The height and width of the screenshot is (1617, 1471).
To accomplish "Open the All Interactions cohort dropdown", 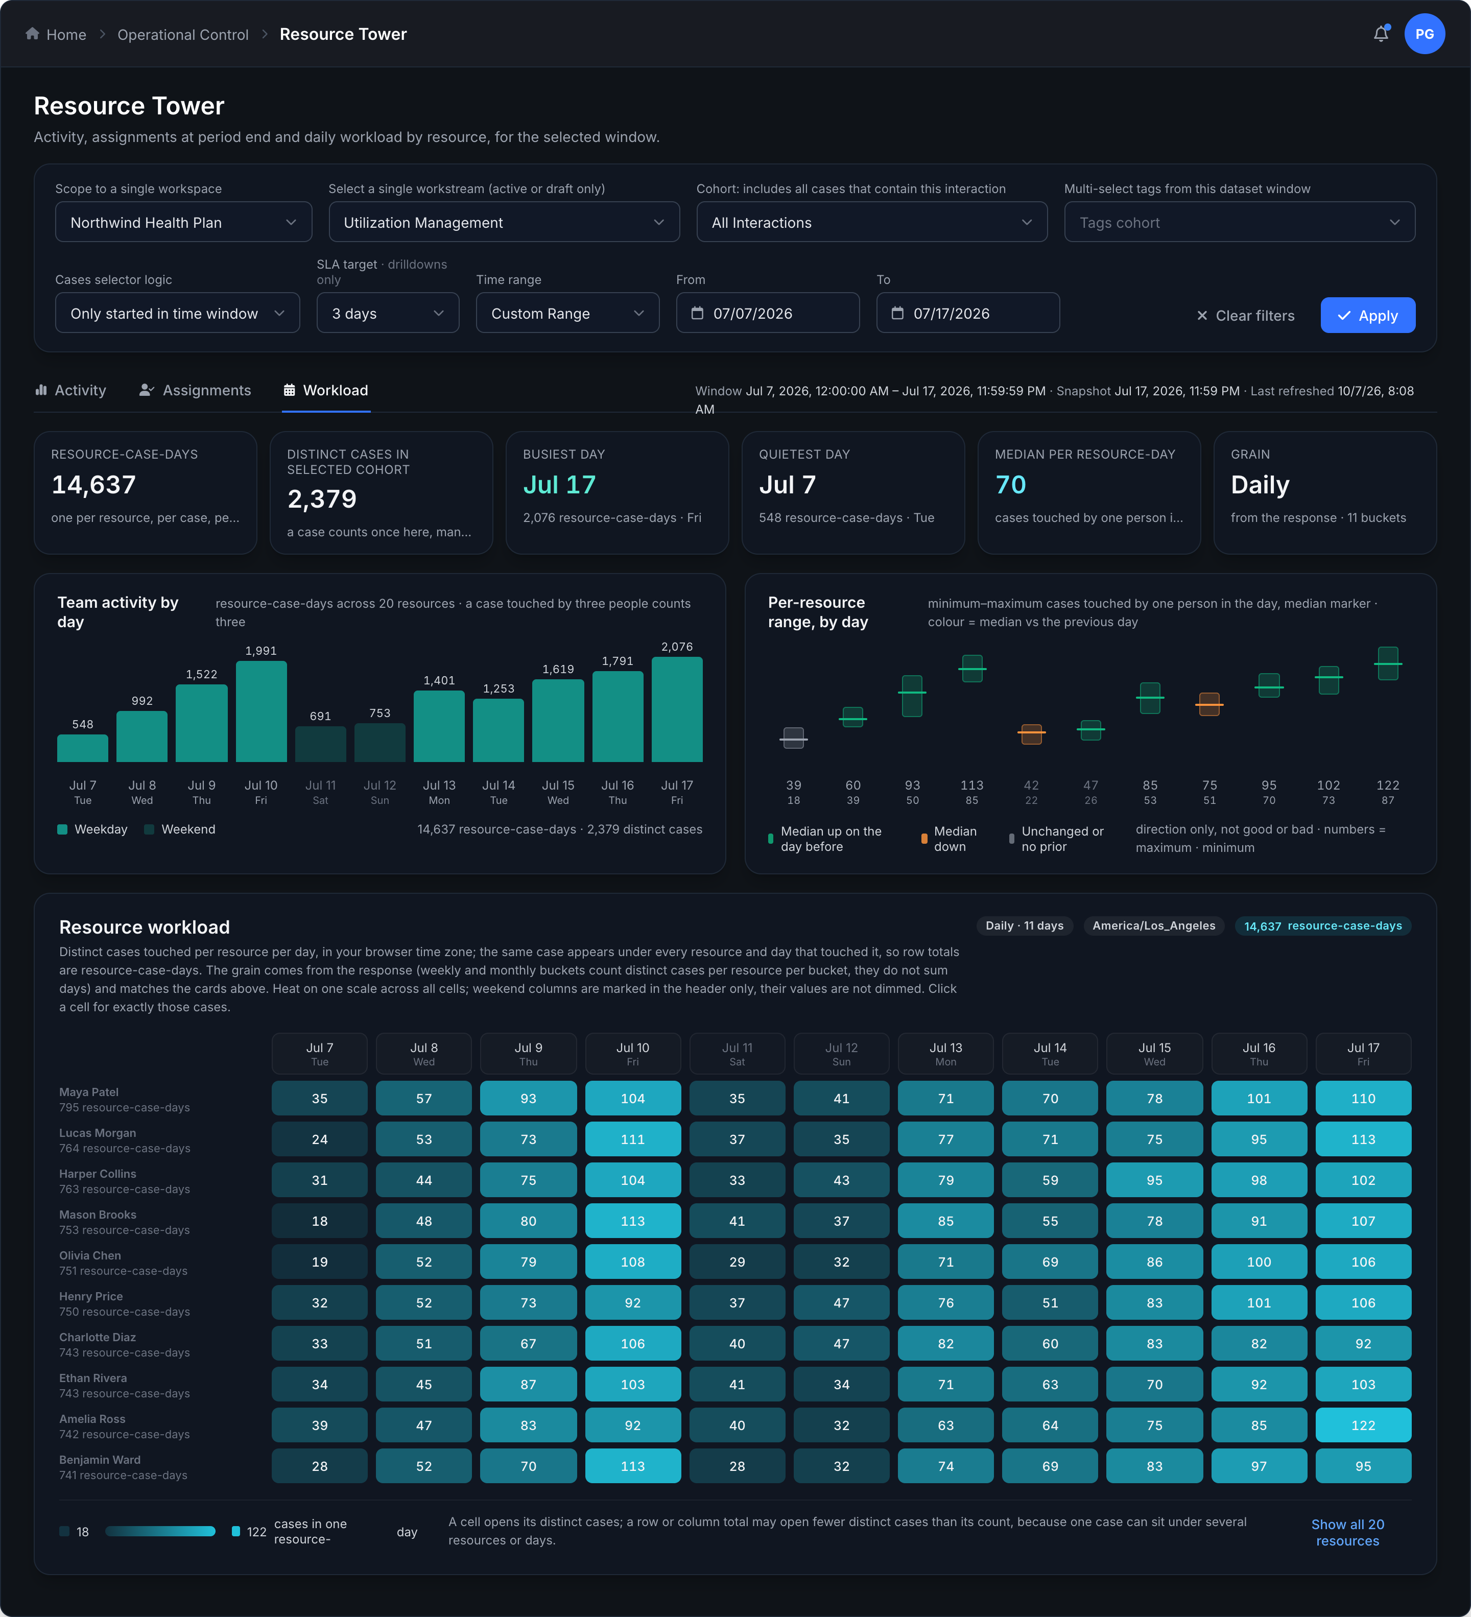I will tap(872, 222).
